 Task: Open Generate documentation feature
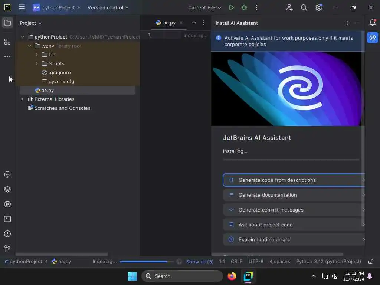click(294, 195)
